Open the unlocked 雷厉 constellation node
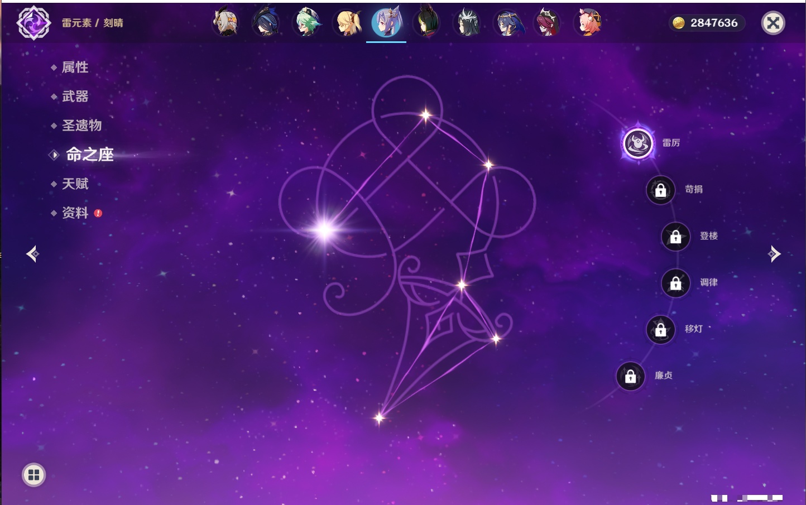 (x=638, y=143)
